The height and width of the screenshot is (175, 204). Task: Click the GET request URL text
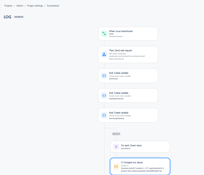pyautogui.click(x=127, y=56)
